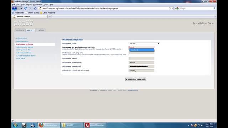228x128 pixels.
Task: Switch to the FileZilla taskbar button
Action: click(95, 125)
